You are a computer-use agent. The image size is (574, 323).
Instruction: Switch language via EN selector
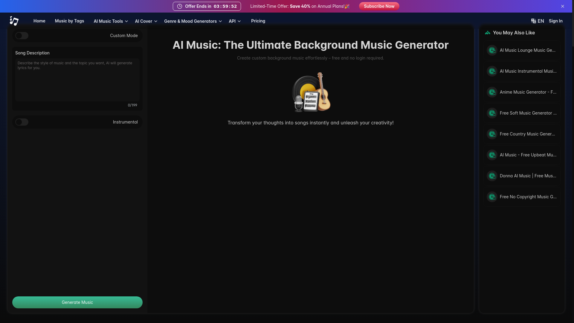coord(538,21)
